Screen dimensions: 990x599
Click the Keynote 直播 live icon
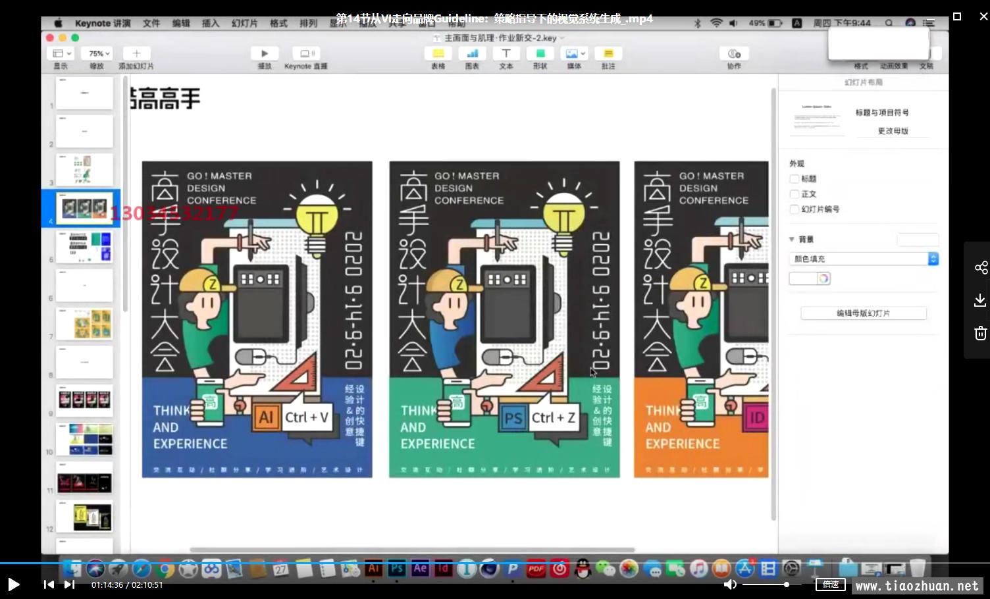click(x=306, y=53)
